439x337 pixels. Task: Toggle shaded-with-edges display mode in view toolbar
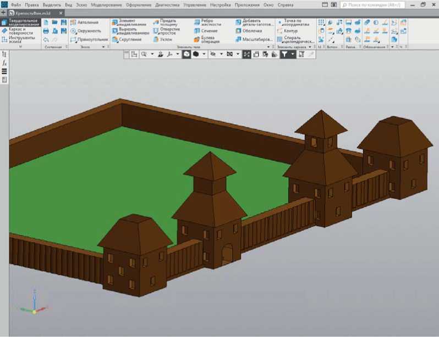click(186, 54)
